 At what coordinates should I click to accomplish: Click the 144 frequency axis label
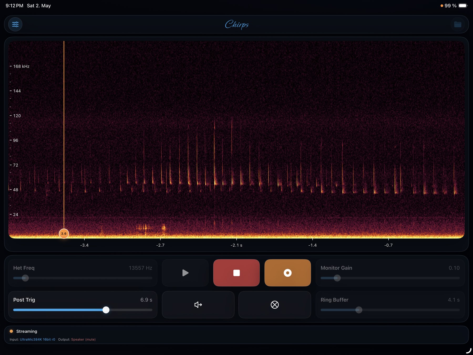coord(17,91)
